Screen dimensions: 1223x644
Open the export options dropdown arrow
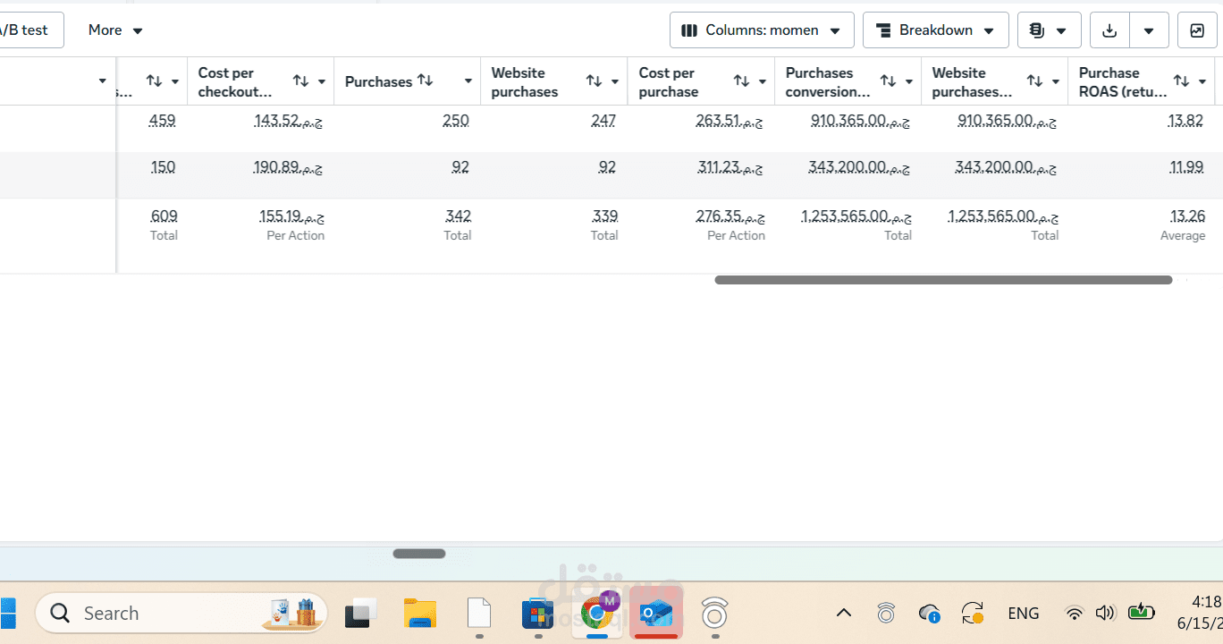1149,30
